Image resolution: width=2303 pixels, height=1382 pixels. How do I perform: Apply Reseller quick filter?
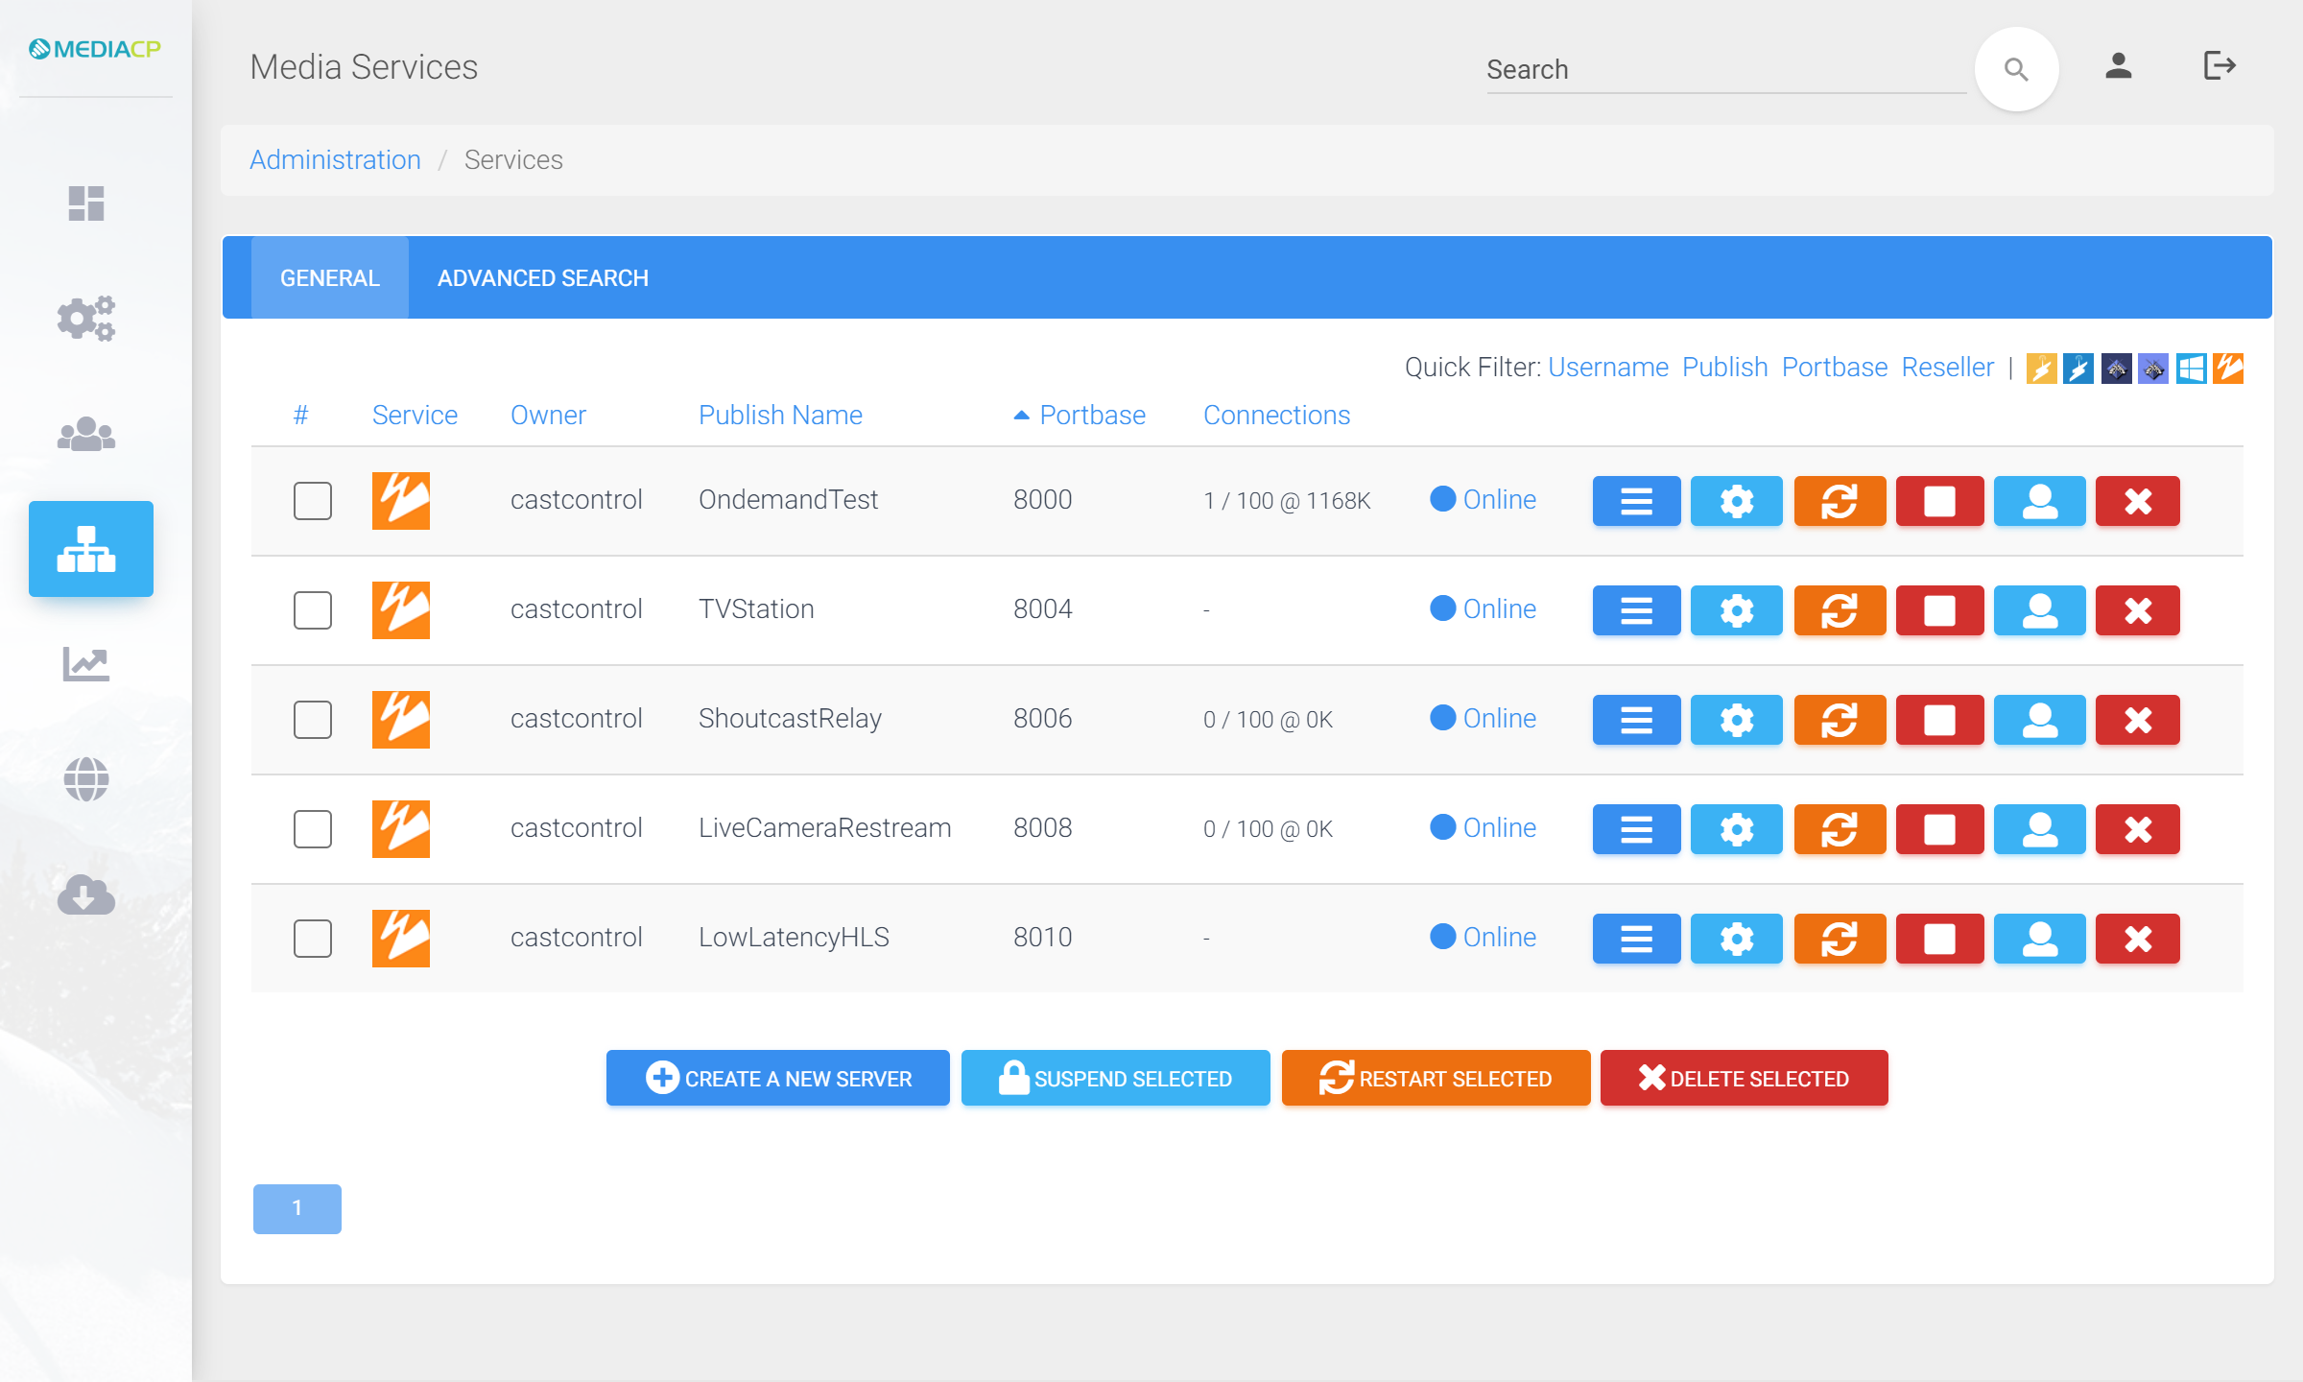pyautogui.click(x=1948, y=368)
